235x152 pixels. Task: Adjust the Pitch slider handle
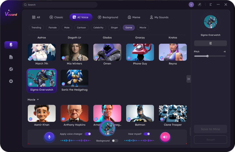(208, 56)
